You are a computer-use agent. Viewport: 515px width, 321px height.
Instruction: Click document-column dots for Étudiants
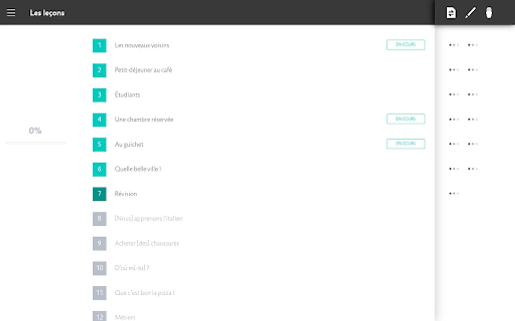453,95
